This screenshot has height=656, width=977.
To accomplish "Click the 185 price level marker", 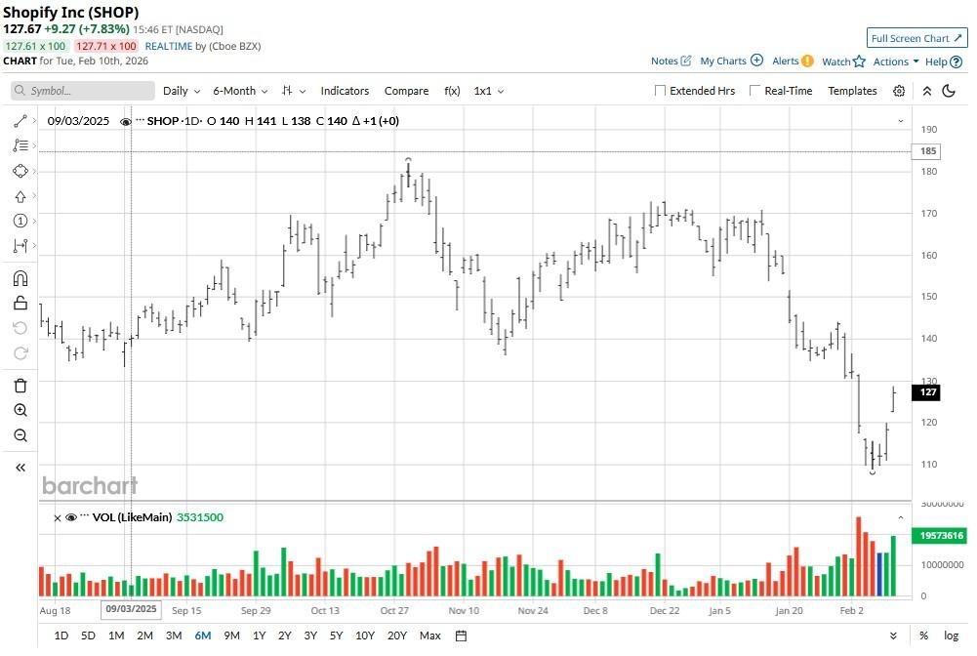I will (927, 151).
